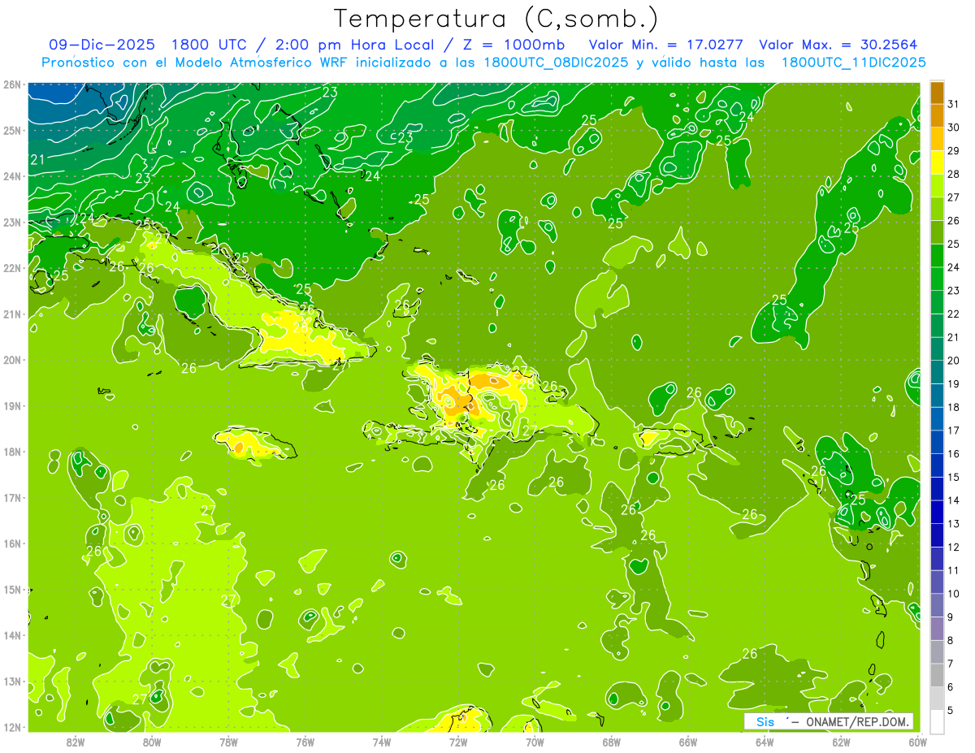
Task: Click the 78W longitude axis label
Action: tap(228, 742)
